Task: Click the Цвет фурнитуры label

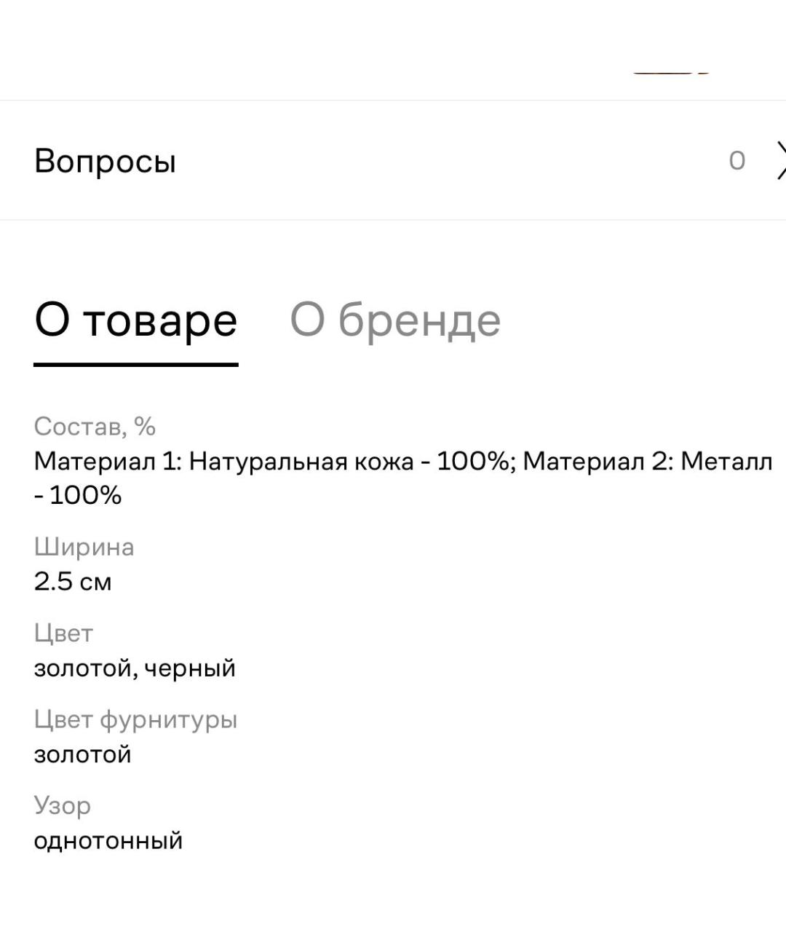Action: pos(137,719)
